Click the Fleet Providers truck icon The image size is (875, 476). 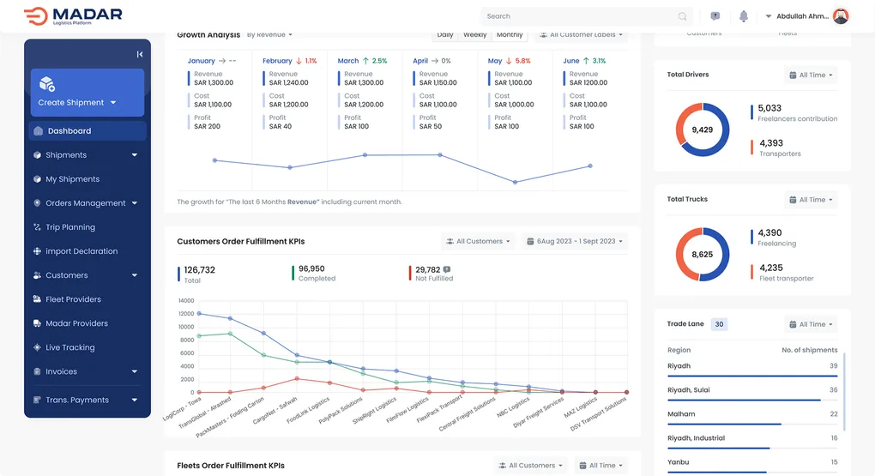(x=37, y=299)
